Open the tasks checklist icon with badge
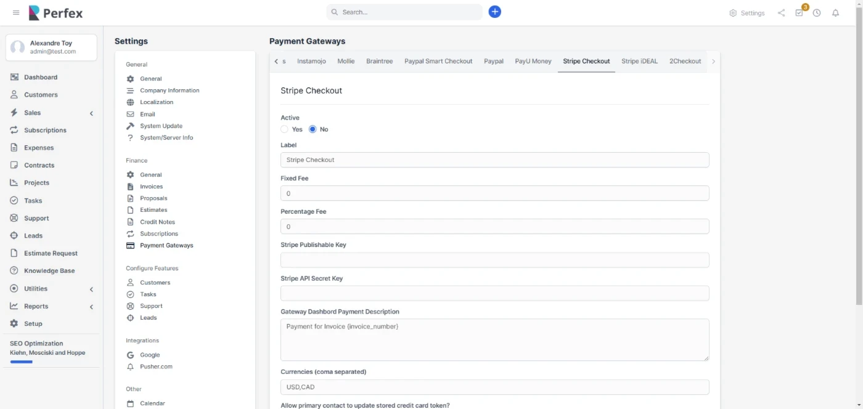863x409 pixels. tap(800, 13)
